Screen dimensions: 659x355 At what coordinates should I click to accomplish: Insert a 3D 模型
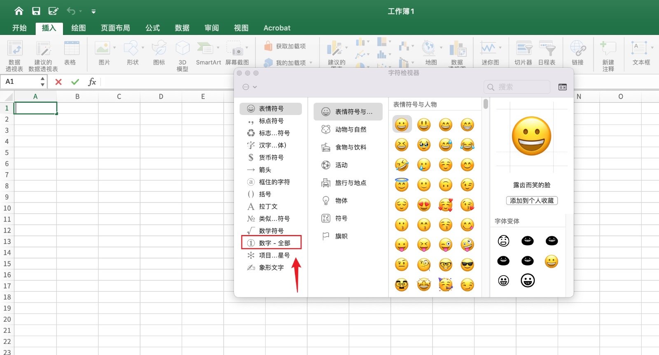pos(182,55)
